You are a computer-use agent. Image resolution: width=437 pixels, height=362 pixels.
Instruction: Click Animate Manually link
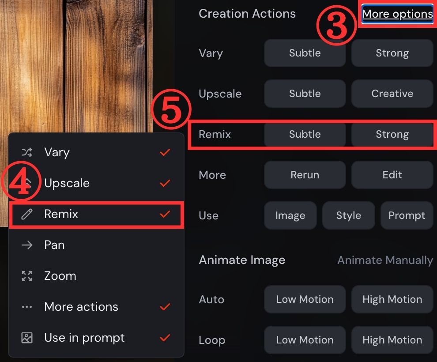pos(385,260)
